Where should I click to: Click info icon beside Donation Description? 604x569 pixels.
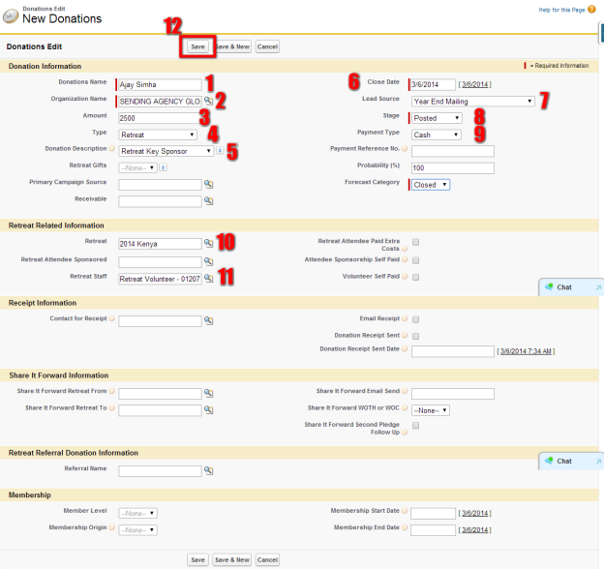pyautogui.click(x=220, y=151)
